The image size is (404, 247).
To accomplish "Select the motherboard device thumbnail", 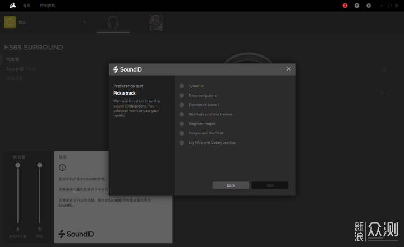I will click(156, 23).
